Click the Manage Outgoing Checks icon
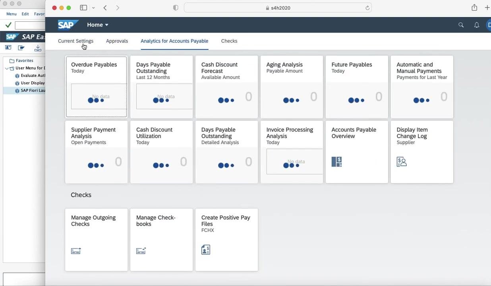The width and height of the screenshot is (491, 286). click(76, 251)
